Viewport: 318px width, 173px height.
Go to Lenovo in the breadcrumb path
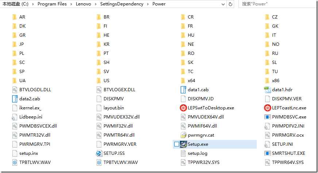point(84,4)
